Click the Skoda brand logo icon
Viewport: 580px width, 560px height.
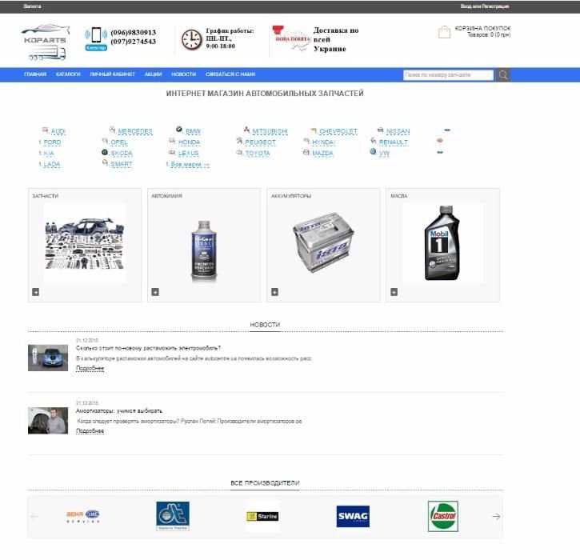[105, 152]
